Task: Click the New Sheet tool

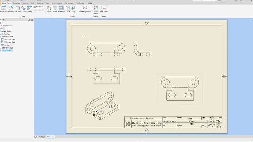Action: coord(104,9)
